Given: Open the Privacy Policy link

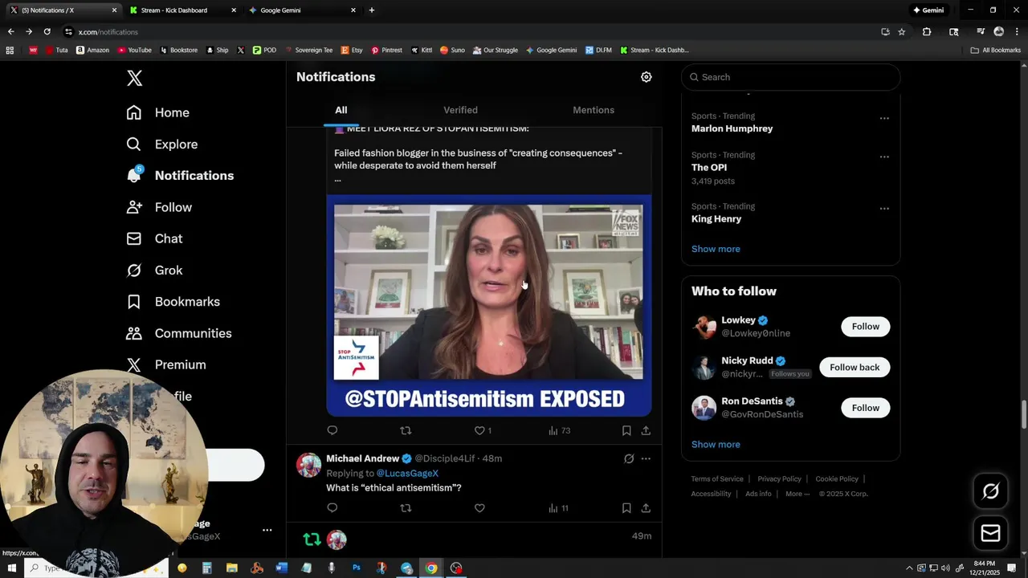Looking at the screenshot, I should pyautogui.click(x=779, y=479).
